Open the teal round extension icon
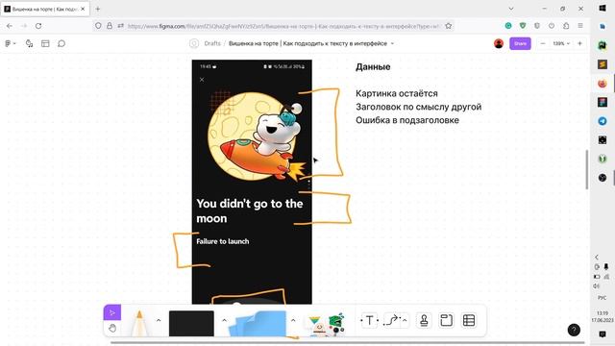The image size is (615, 346). click(508, 26)
